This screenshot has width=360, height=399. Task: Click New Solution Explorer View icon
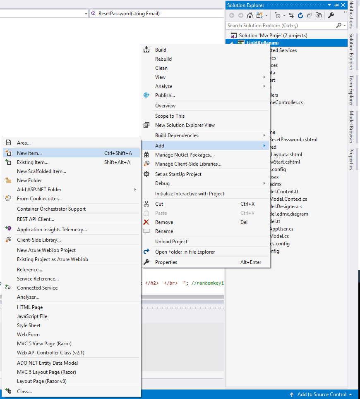point(146,125)
